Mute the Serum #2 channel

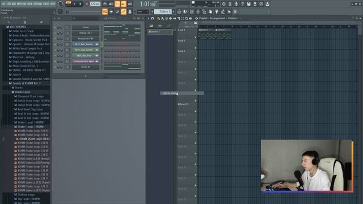click(55, 67)
